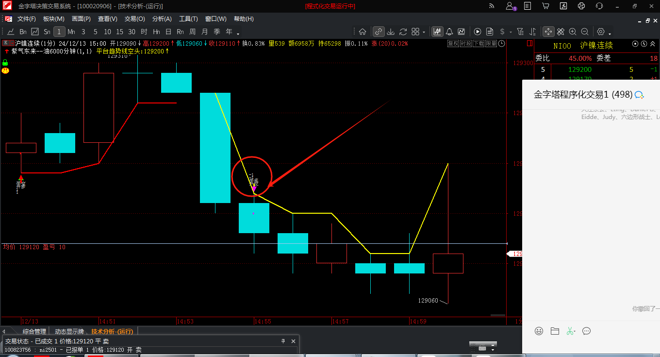Toggle the 限量 chart button
The image size is (660, 357).
tap(491, 43)
